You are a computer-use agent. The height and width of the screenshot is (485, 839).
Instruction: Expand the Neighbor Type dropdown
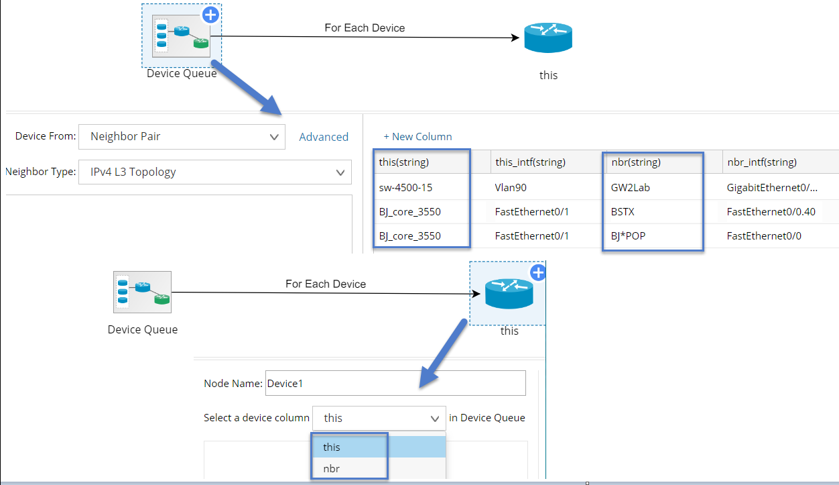pyautogui.click(x=214, y=172)
